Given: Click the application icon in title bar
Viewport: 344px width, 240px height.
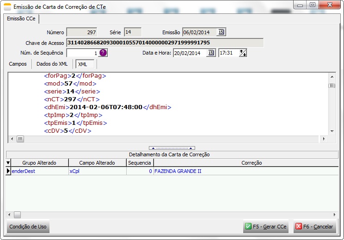Looking at the screenshot, I should click(x=7, y=7).
